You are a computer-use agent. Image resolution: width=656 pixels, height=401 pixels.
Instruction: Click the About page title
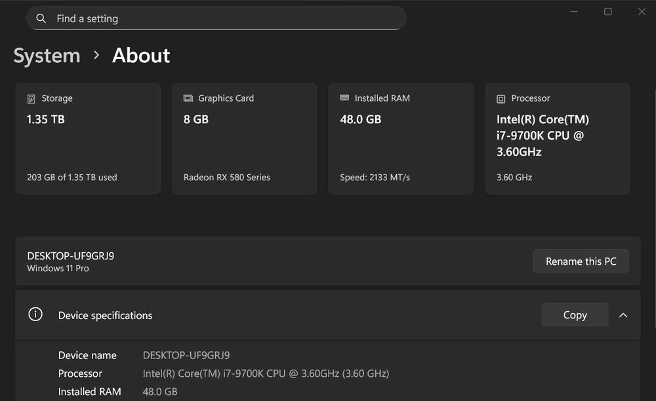141,56
